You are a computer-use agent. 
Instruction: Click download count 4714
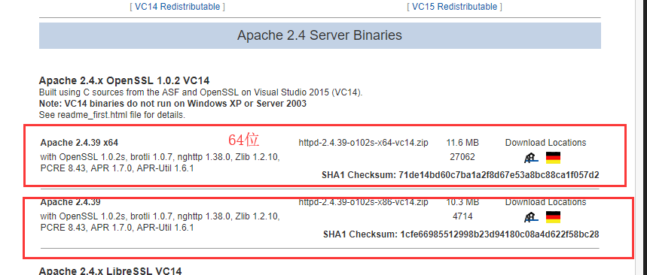(x=462, y=216)
